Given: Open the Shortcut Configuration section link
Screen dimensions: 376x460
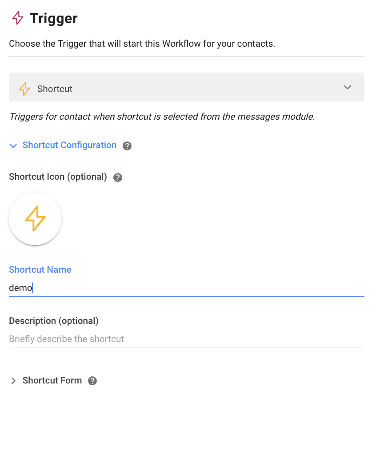Looking at the screenshot, I should pos(69,145).
